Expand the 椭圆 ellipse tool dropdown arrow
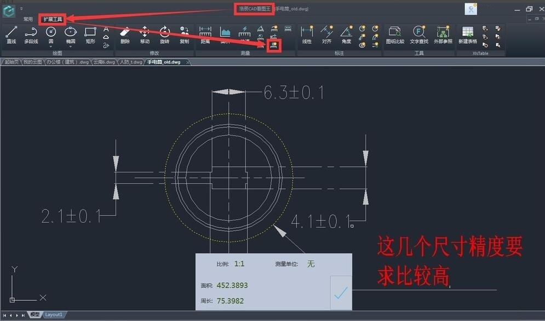The width and height of the screenshot is (545, 321). pos(70,47)
